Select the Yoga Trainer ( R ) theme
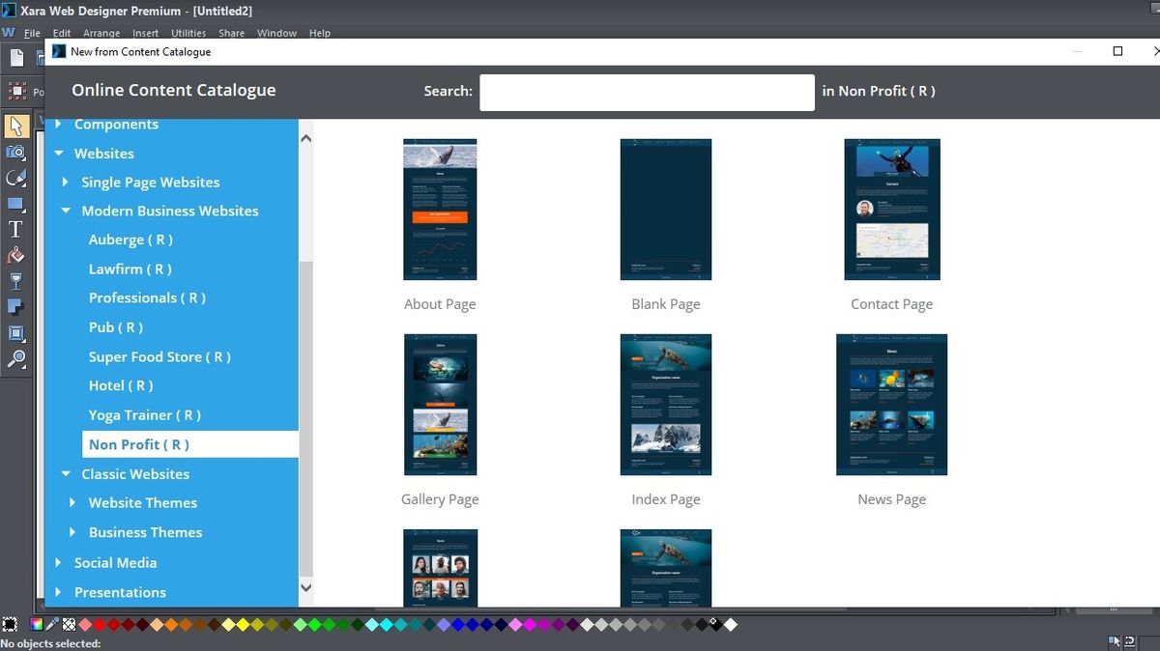1160x651 pixels. tap(144, 414)
